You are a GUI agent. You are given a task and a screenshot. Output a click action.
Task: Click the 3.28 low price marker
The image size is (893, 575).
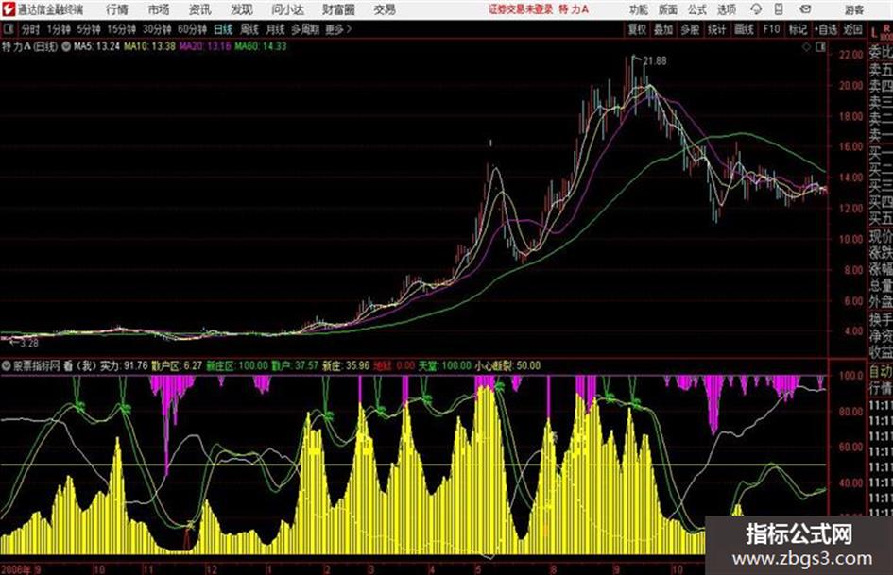click(29, 344)
